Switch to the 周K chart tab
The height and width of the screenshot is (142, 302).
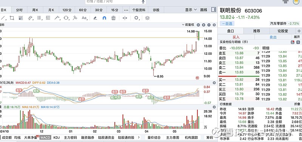tap(35, 10)
